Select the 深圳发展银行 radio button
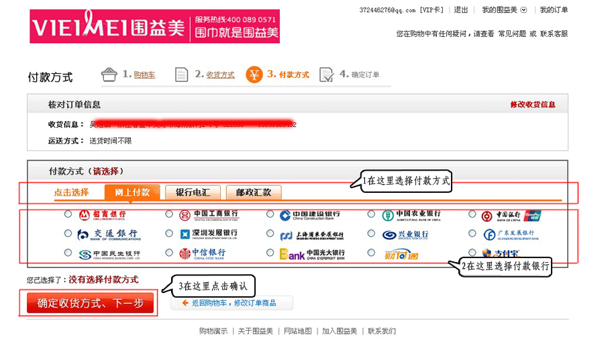The image size is (604, 340). (169, 233)
